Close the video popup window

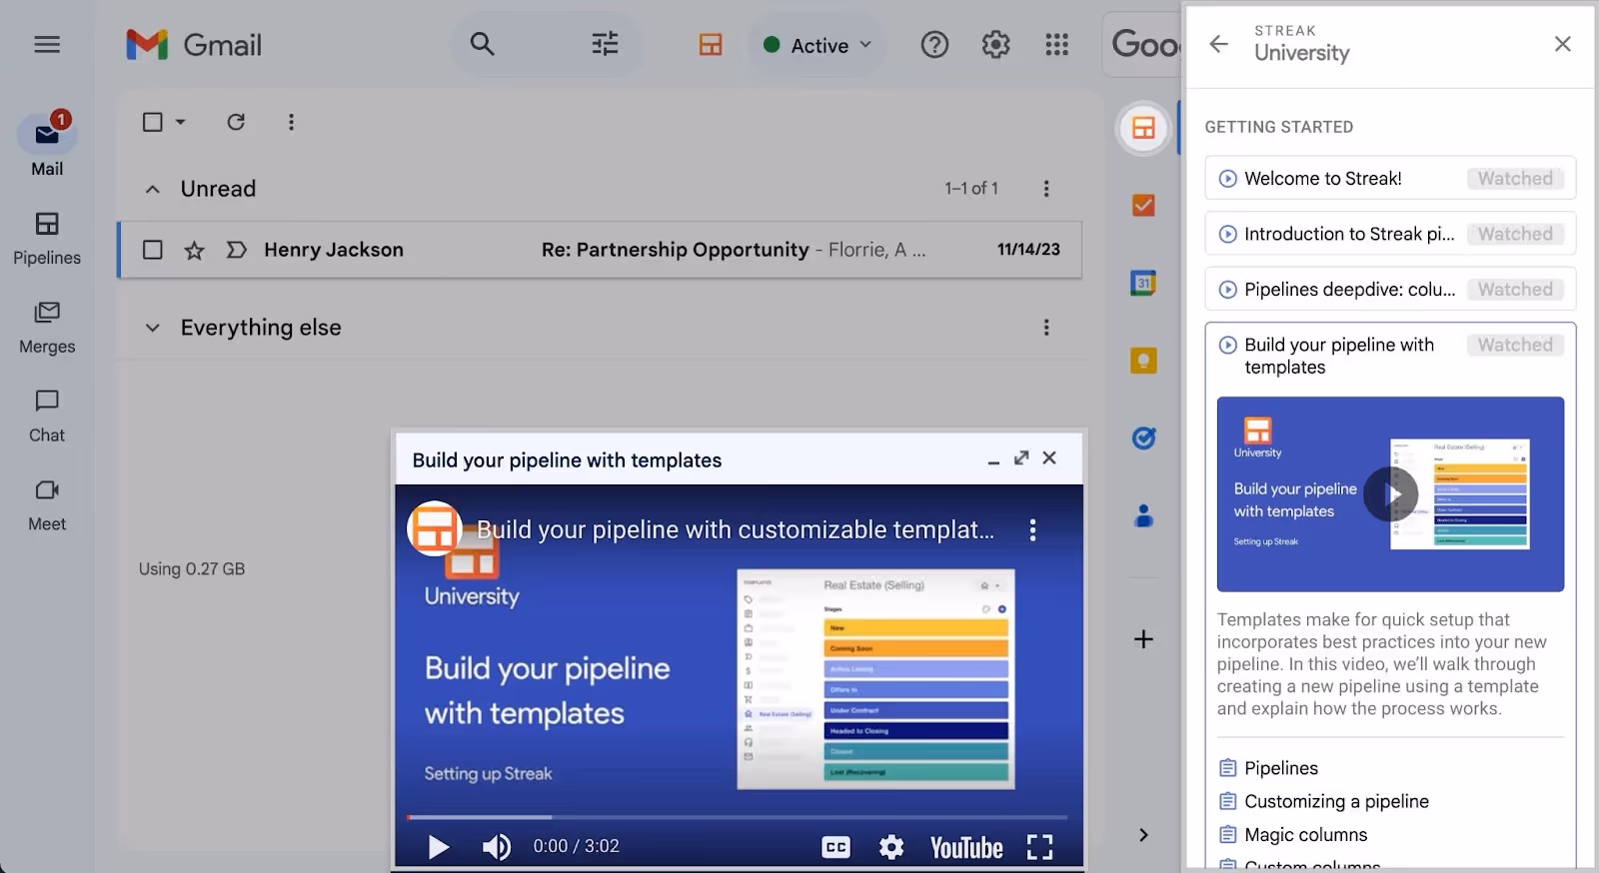click(1049, 457)
